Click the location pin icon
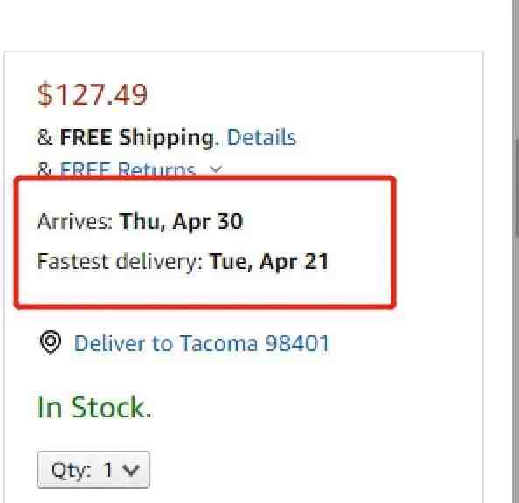The image size is (519, 503). click(x=51, y=342)
